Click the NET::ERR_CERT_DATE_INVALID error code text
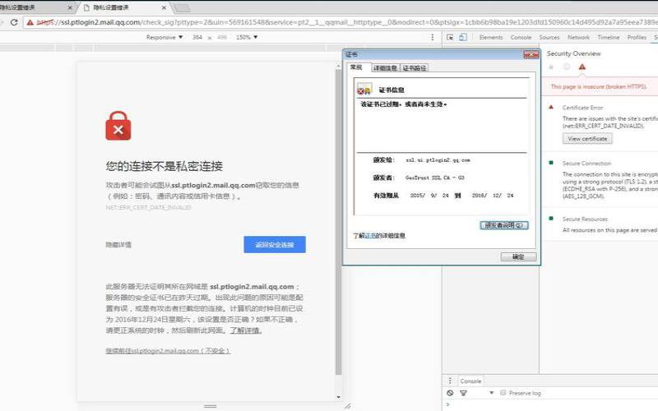The height and width of the screenshot is (411, 658). (x=148, y=207)
